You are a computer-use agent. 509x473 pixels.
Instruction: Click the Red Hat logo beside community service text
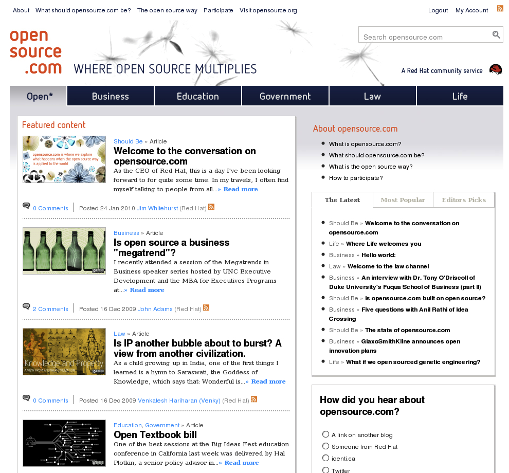495,69
